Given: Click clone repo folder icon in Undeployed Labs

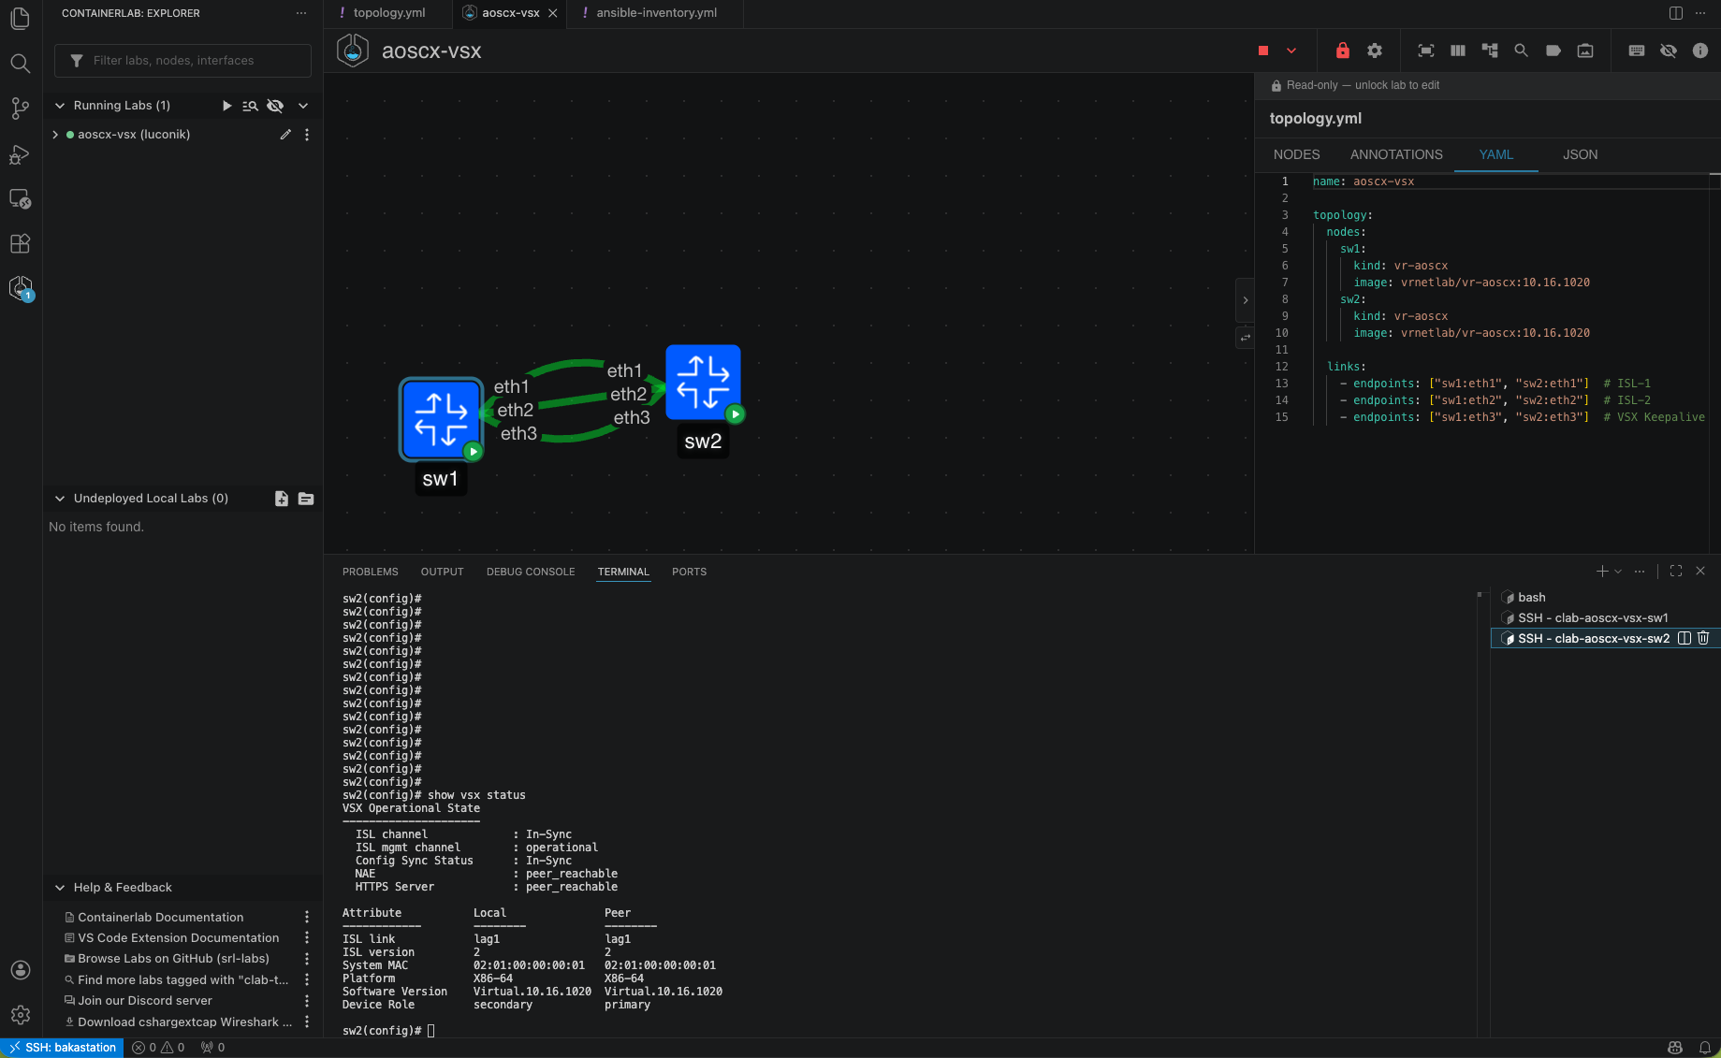Looking at the screenshot, I should click(x=306, y=499).
